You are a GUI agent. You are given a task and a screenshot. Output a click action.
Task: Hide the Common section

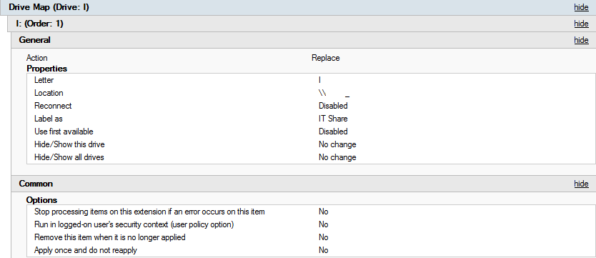[581, 184]
